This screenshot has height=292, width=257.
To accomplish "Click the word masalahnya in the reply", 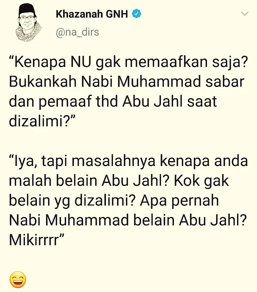I will 113,161.
